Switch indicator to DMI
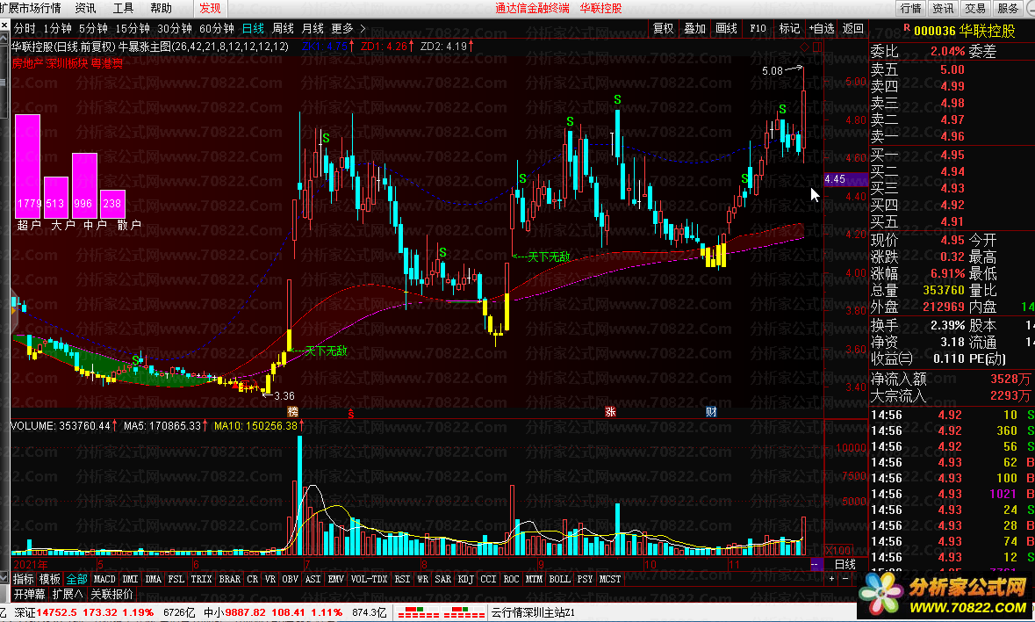Image resolution: width=1035 pixels, height=622 pixels. (131, 579)
